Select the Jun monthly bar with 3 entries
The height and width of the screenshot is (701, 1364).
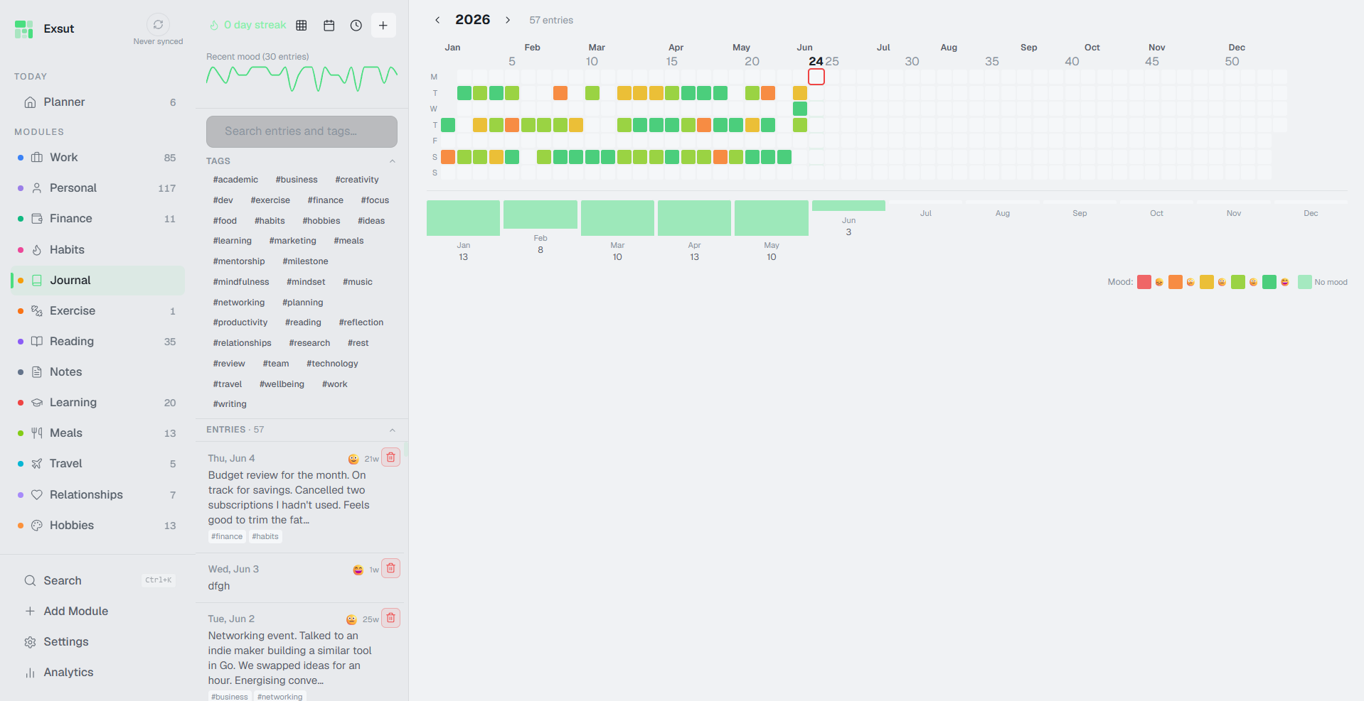click(848, 206)
